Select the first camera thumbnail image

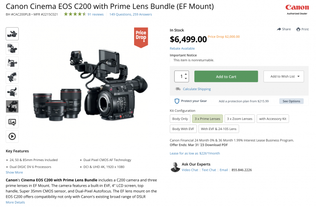pyautogui.click(x=12, y=34)
